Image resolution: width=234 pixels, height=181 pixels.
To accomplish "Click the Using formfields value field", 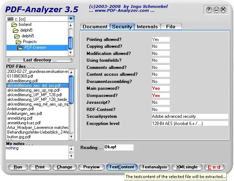I will [x=161, y=60].
